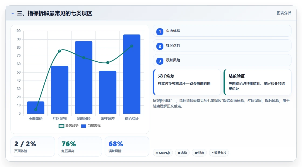Click trend line point above 红区误判
Screen dimensions: 302x167
[60, 51]
